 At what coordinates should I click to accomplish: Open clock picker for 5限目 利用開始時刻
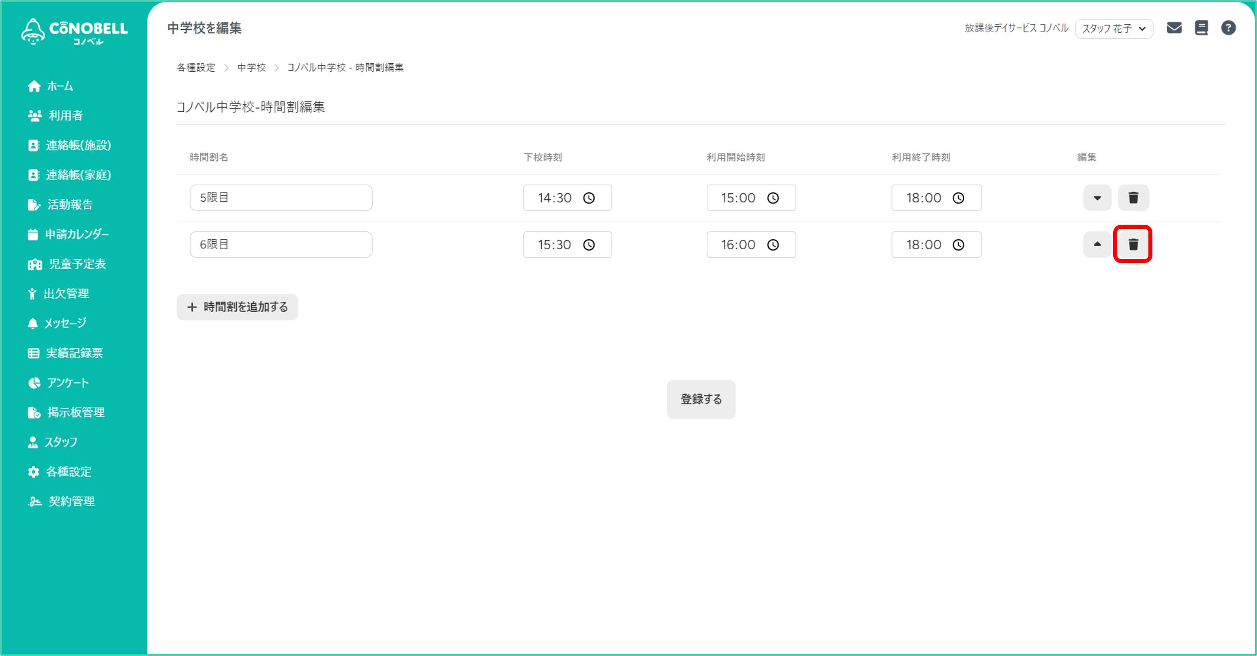click(x=773, y=198)
